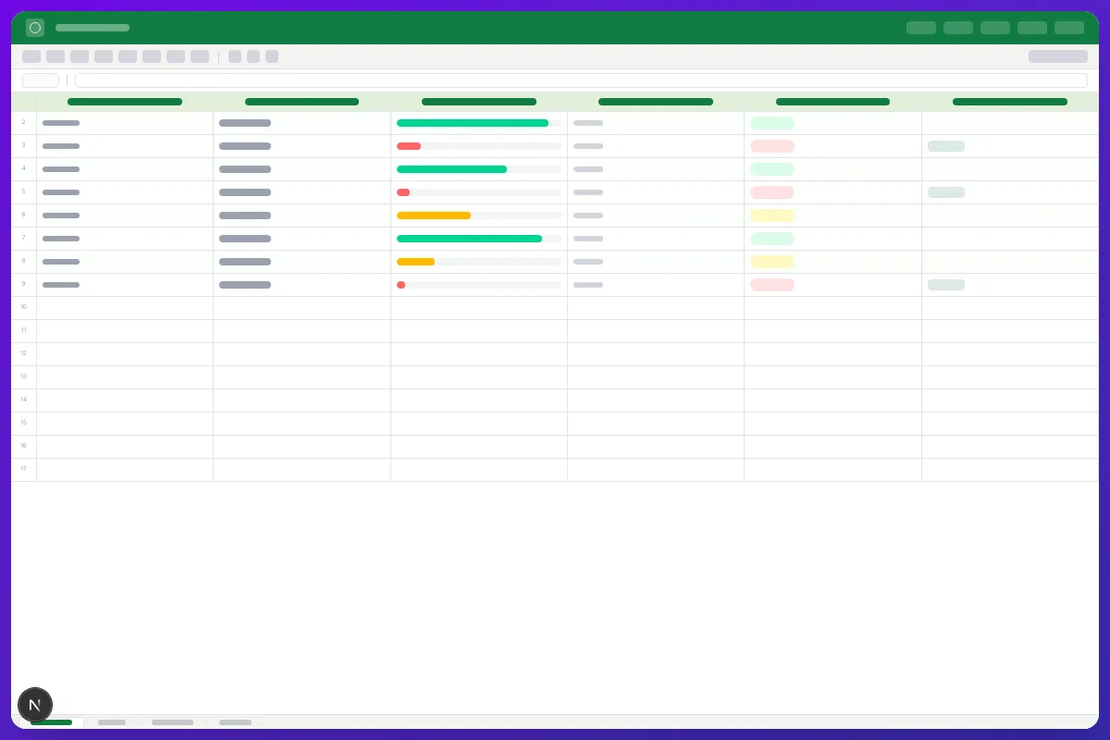Viewport: 1110px width, 740px height.
Task: Click the grey tag in row 9's last column
Action: coord(946,285)
